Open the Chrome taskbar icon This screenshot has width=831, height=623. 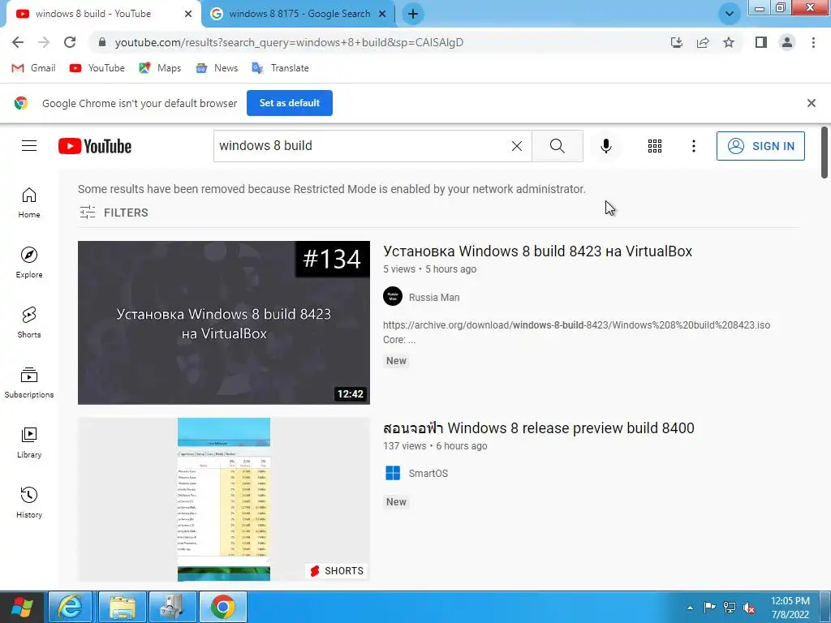click(223, 607)
